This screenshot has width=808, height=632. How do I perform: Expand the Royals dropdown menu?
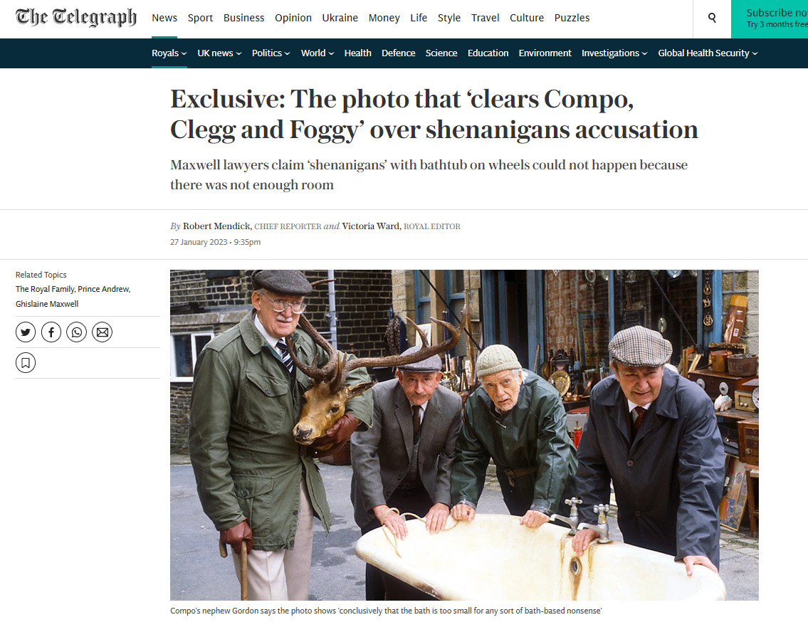coord(169,53)
